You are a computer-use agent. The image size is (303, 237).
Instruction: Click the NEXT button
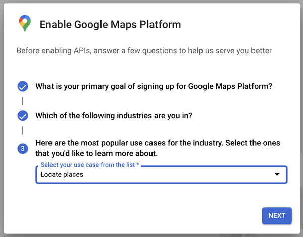pyautogui.click(x=277, y=216)
